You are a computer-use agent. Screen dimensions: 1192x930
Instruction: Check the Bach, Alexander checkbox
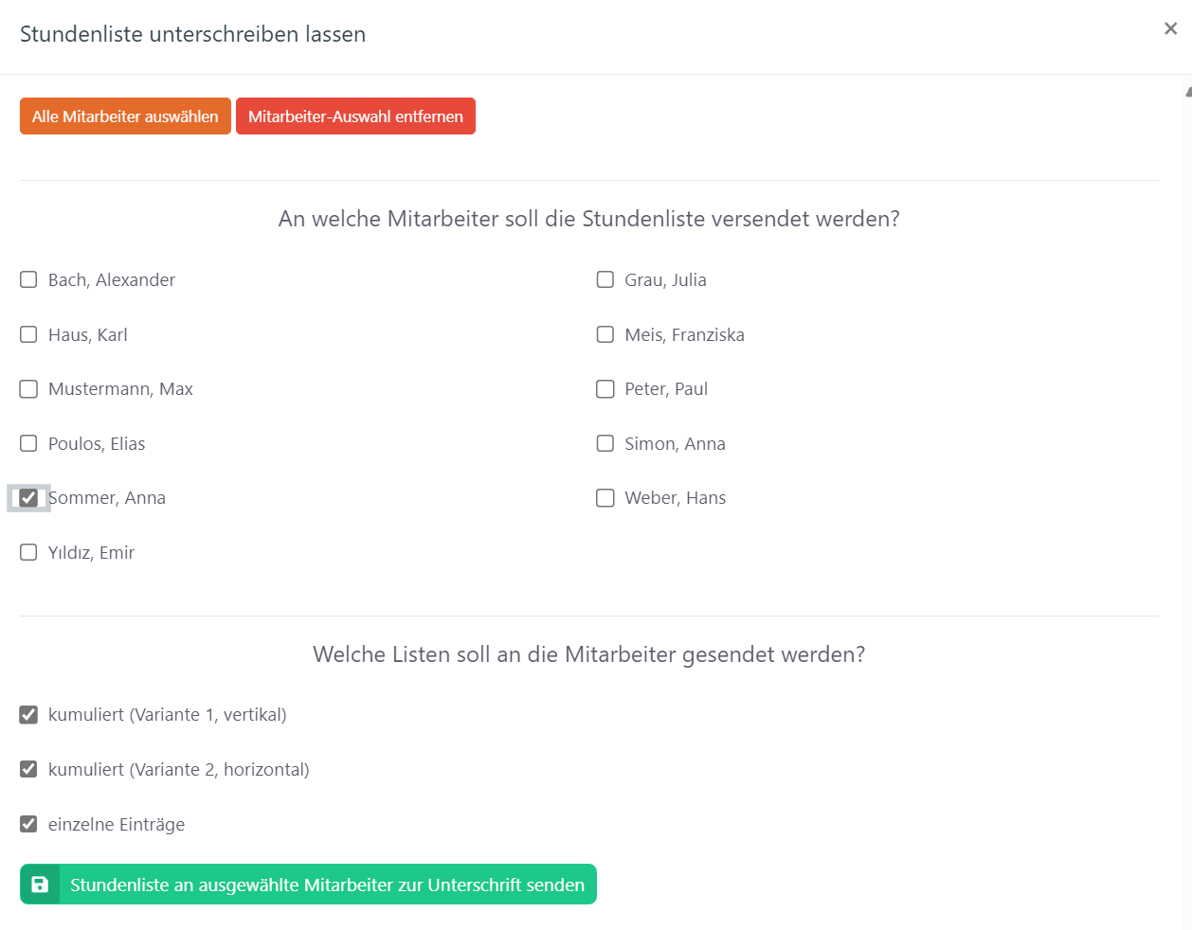point(29,279)
